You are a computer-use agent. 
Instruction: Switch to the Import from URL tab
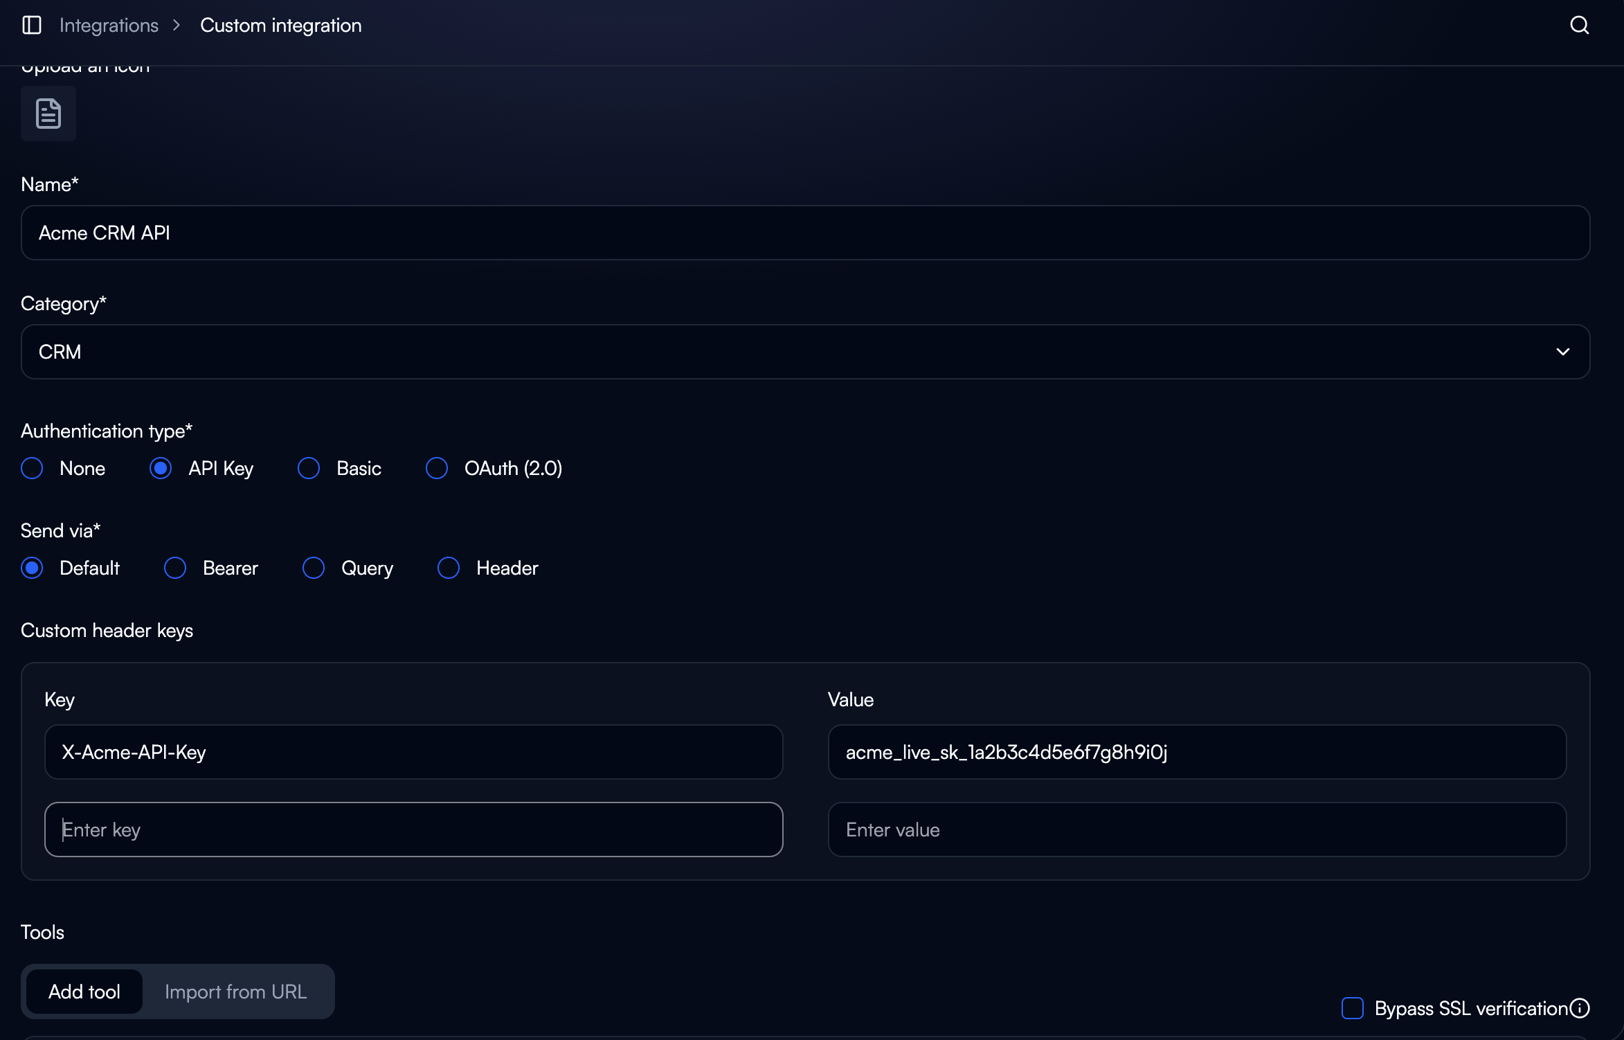pyautogui.click(x=235, y=992)
